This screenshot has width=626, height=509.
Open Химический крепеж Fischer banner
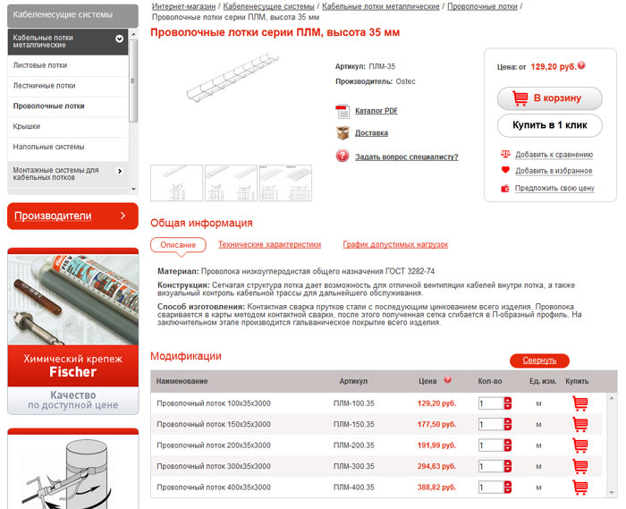coord(73,331)
